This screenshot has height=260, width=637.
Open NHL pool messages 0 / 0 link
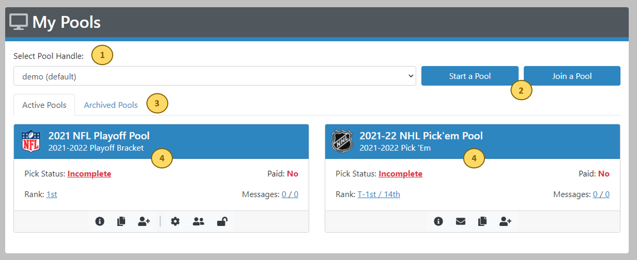[x=601, y=194]
